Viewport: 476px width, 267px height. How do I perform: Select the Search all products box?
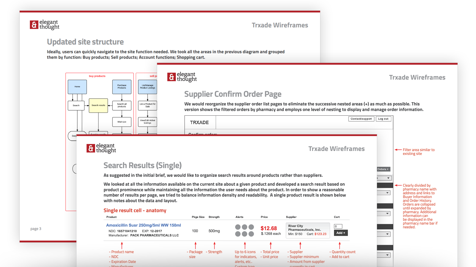[122, 105]
